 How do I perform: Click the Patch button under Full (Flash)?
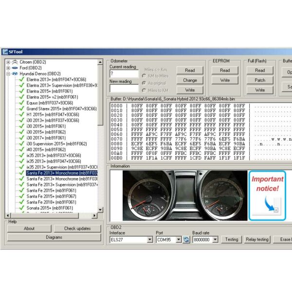[x=260, y=80]
